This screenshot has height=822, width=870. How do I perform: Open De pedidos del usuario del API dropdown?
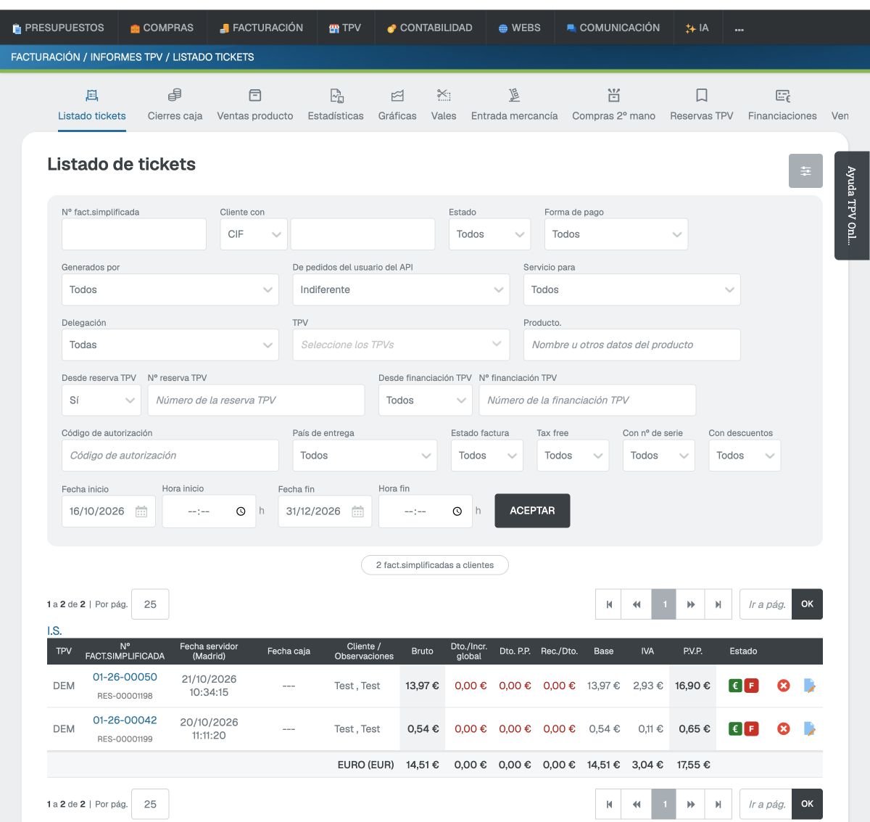tap(401, 289)
